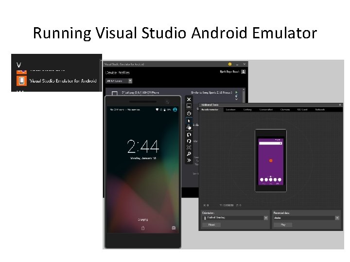This screenshot has height=262, width=350.
Task: Open All API Levels filter dropdown
Action: (x=119, y=81)
